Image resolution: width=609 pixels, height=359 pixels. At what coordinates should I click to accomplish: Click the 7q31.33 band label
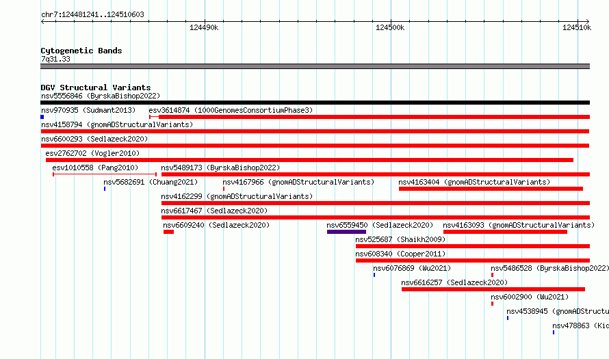tap(55, 59)
